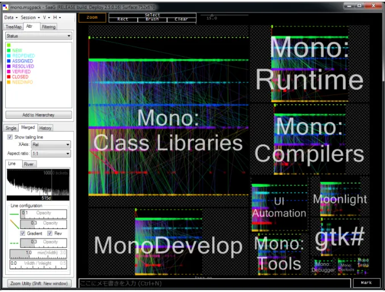Click the 515d timeline bar
The width and height of the screenshot is (385, 292).
[x=38, y=198]
